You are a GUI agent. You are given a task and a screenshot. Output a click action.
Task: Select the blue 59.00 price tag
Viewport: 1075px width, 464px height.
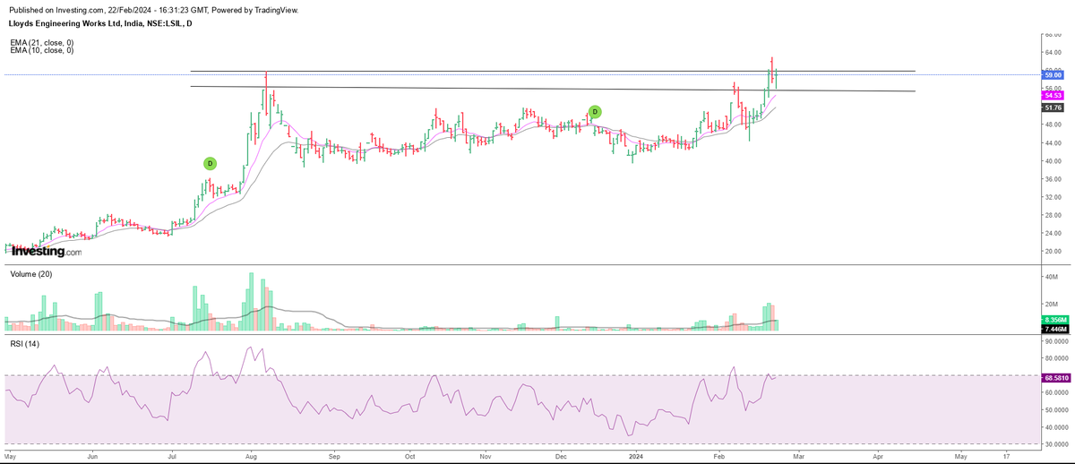1053,75
